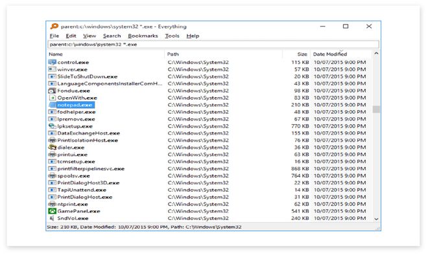Click the spoolsv.exe printer icon
Viewport: 428px width, 255px height.
pyautogui.click(x=52, y=176)
